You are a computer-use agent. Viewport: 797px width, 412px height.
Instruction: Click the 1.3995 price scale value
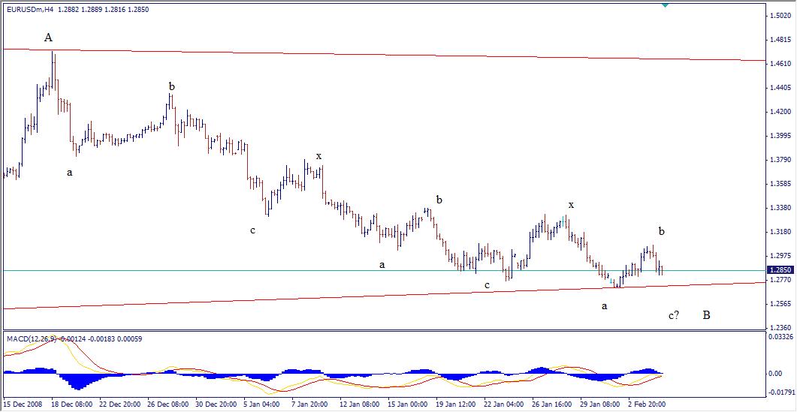coord(780,136)
